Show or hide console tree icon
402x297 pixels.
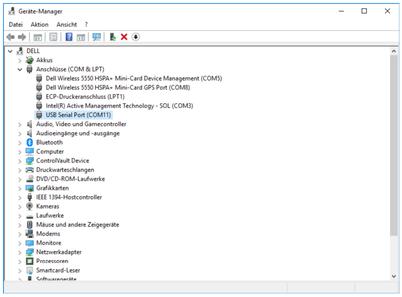(x=38, y=37)
